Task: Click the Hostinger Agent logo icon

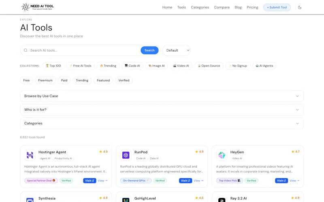Action: [30, 155]
